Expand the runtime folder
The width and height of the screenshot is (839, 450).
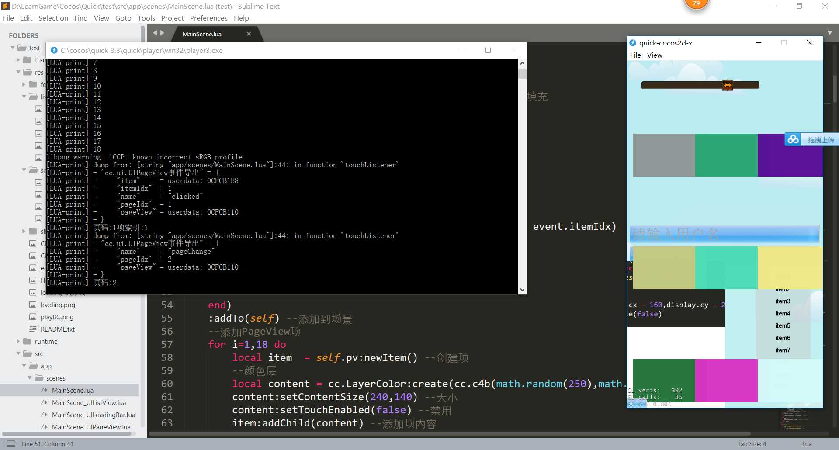[x=18, y=341]
